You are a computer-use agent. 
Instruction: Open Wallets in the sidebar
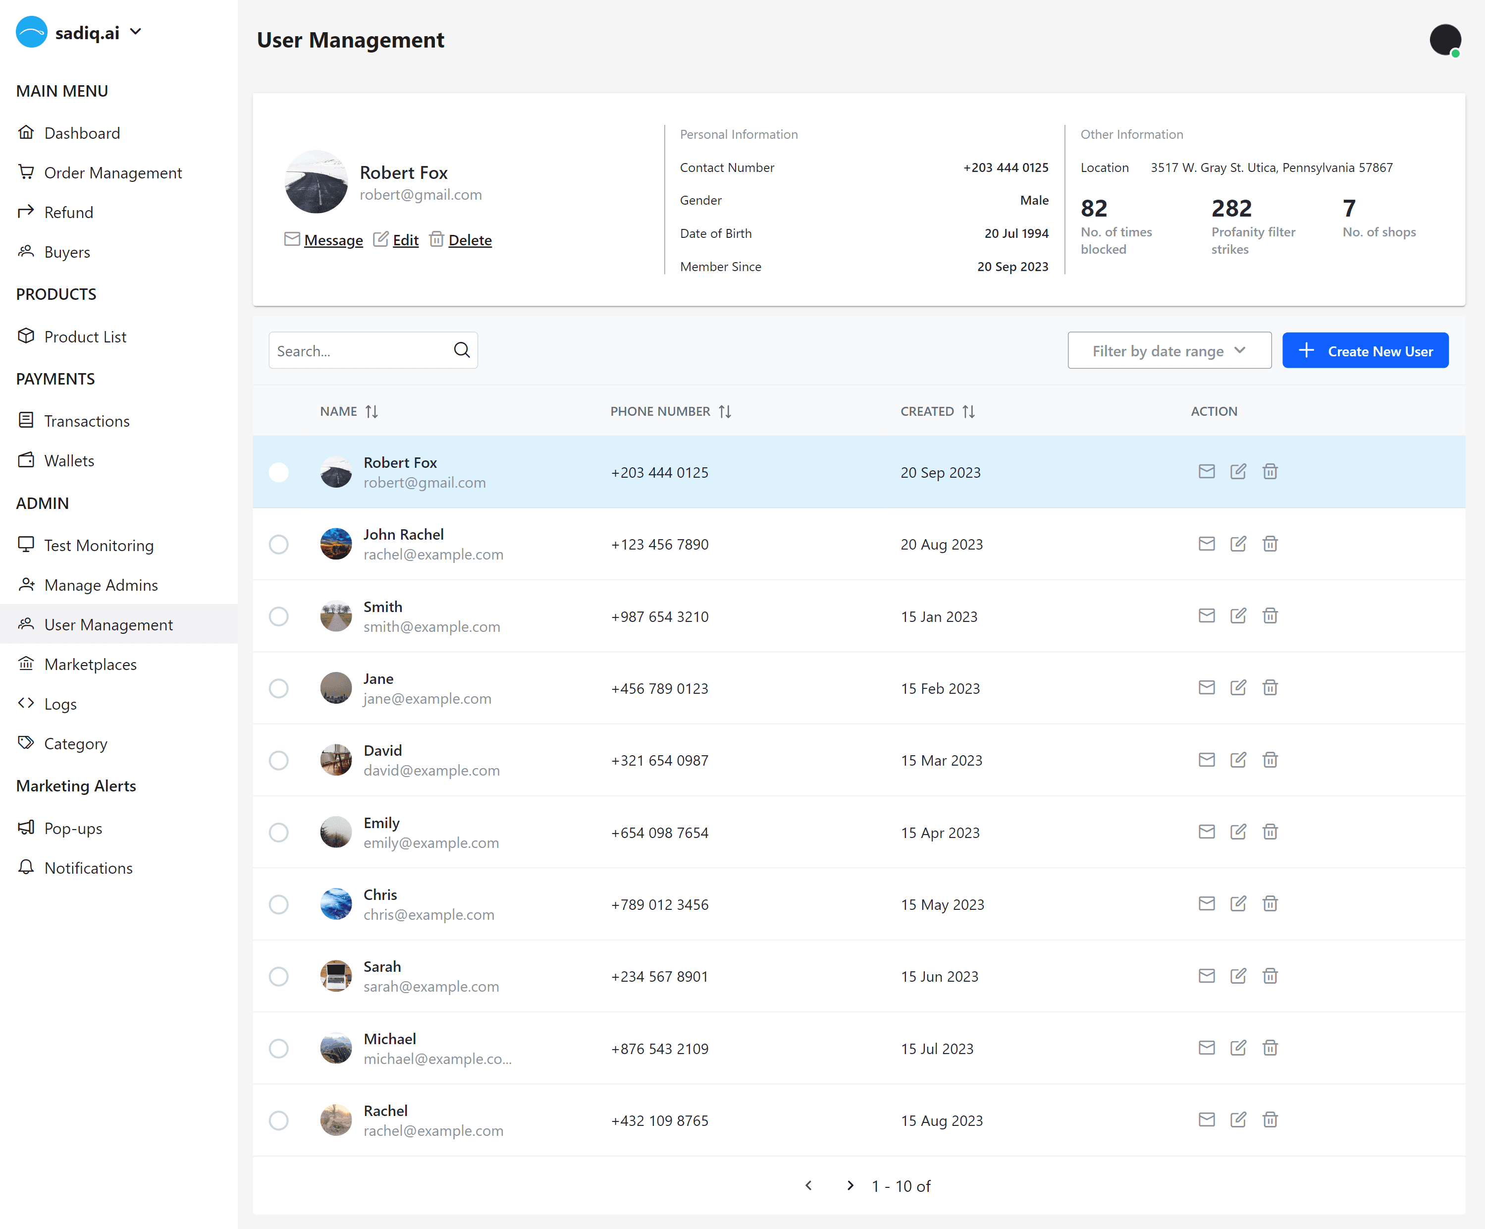[x=119, y=460]
